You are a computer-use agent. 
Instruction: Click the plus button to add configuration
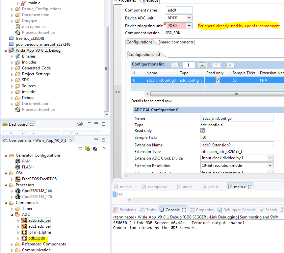[202, 65]
